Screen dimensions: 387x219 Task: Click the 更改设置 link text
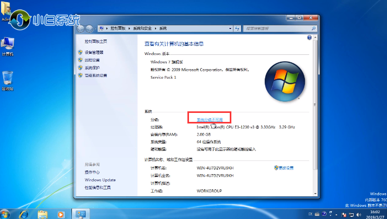coord(286,168)
